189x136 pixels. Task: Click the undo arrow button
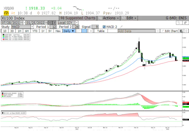[179, 23]
